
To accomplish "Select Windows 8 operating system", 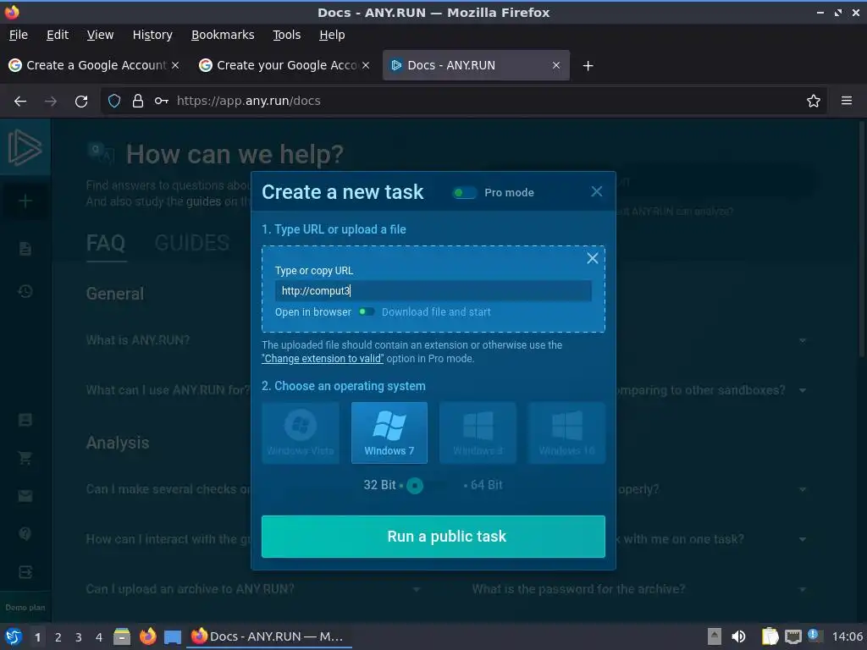I will click(478, 432).
